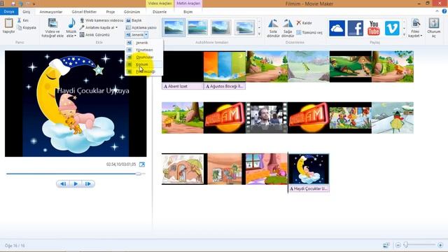Select the Abant İzzet title caption

(183, 86)
